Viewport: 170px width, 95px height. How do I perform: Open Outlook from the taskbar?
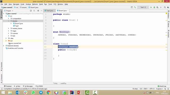(x=18, y=93)
